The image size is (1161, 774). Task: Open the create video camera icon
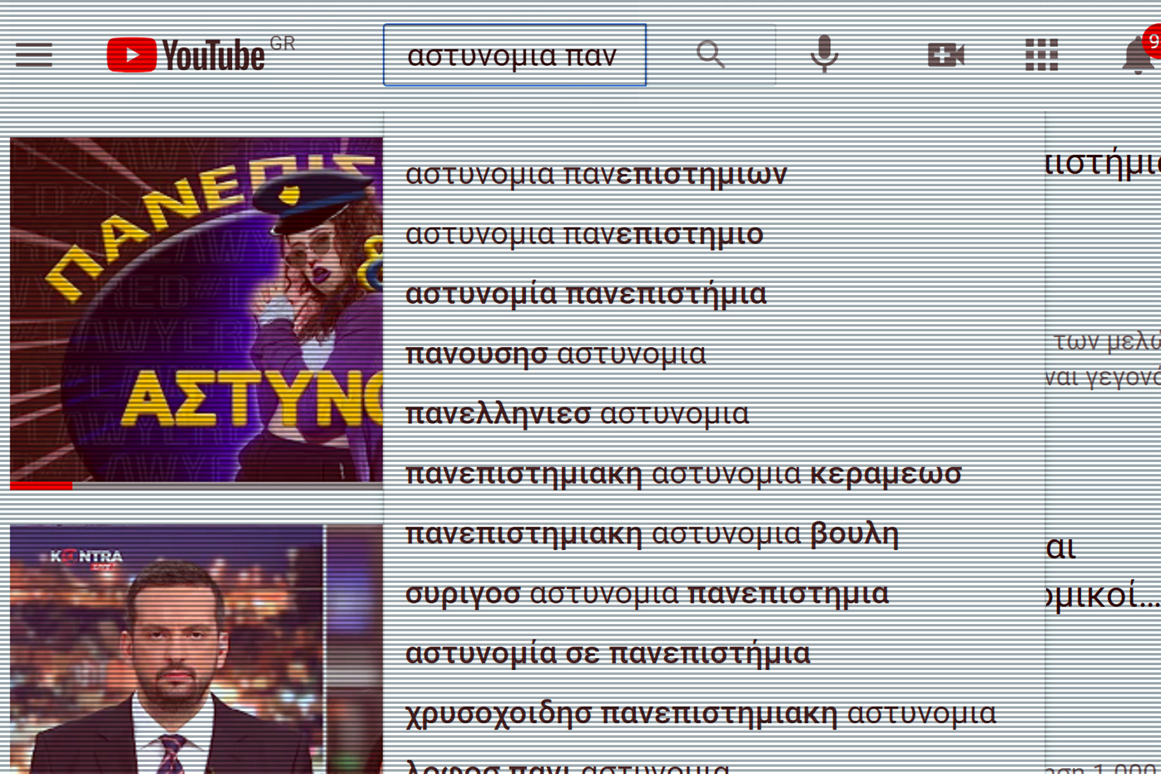pos(946,55)
